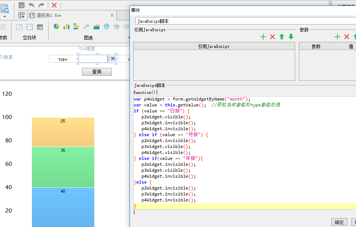The height and width of the screenshot is (227, 356).
Task: Move referenced JavaScript down with green arrow
Action: tap(291, 37)
